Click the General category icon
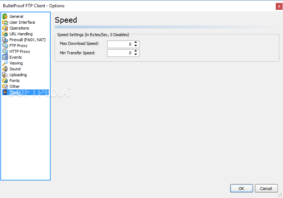 click(x=5, y=16)
